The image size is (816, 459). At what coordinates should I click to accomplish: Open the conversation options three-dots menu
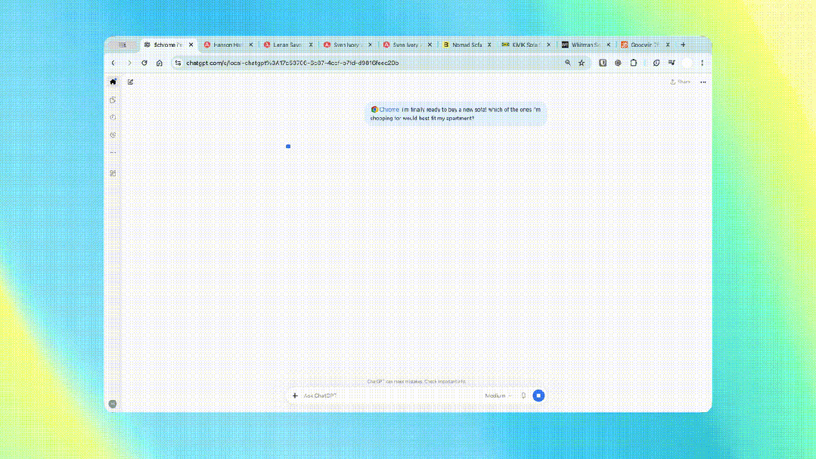(703, 82)
